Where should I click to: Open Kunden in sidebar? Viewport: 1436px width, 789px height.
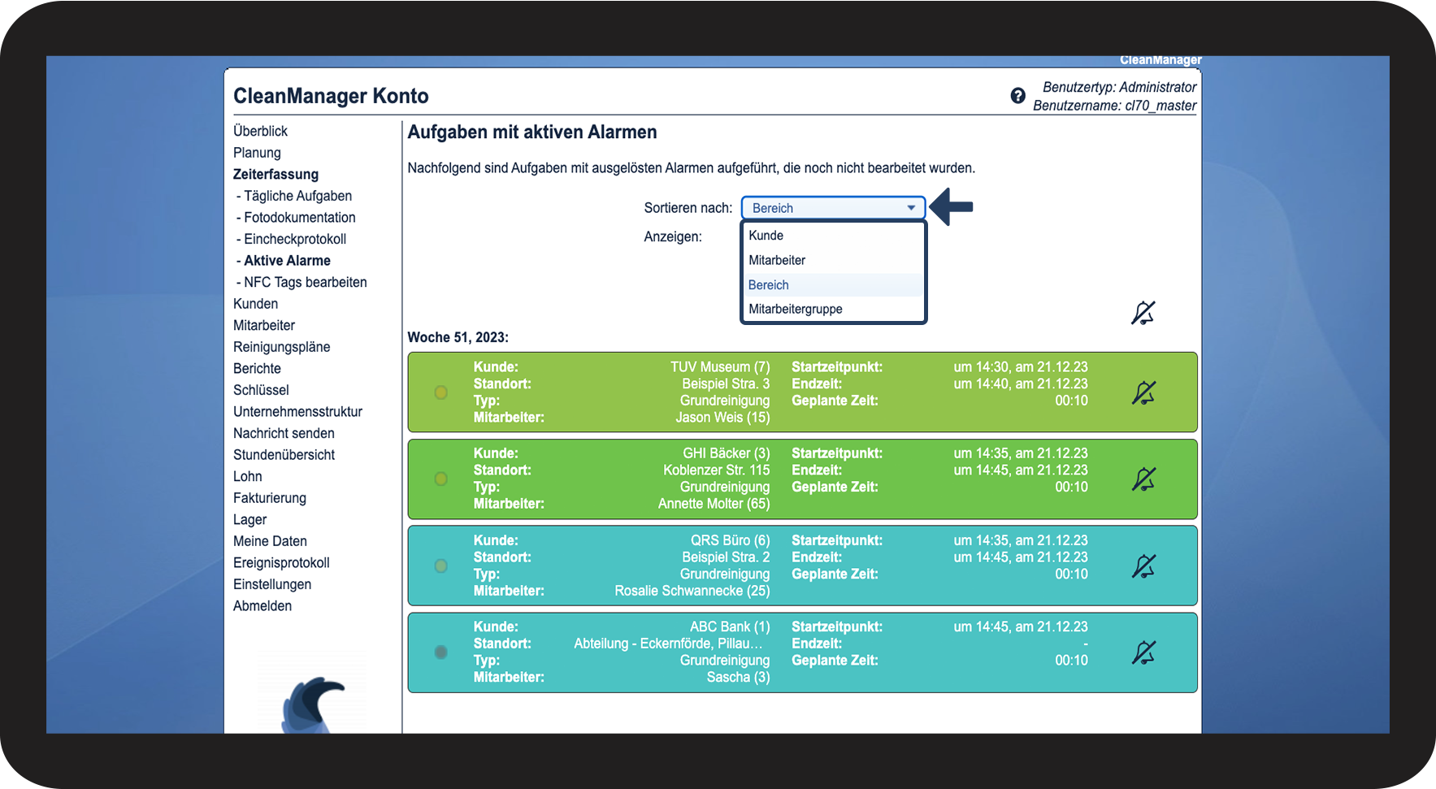[255, 304]
